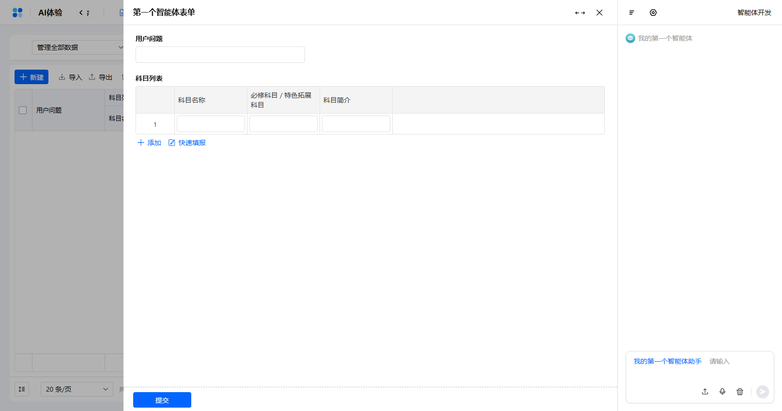
Task: Click the app logo beside AI体验
Action: (17, 13)
